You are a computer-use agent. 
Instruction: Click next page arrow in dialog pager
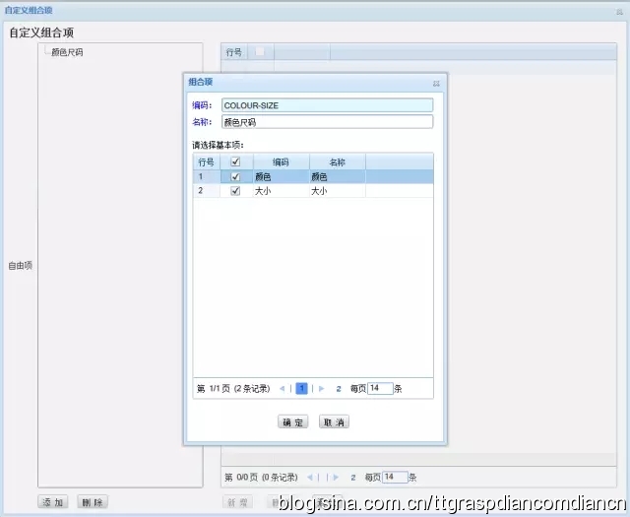click(x=321, y=389)
